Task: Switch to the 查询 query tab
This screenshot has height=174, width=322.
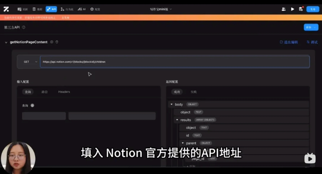Action: point(28,92)
